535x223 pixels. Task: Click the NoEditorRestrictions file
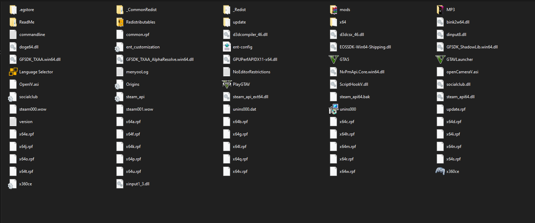point(251,72)
